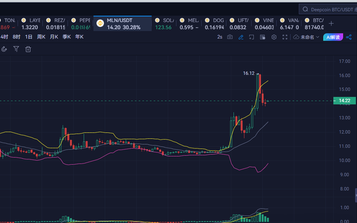The width and height of the screenshot is (357, 223).
Task: Delete drawings with the trash icon
Action: click(x=28, y=49)
